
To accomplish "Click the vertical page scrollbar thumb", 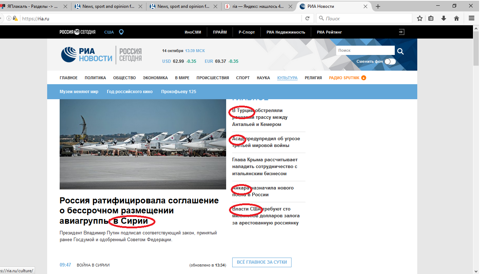I will pyautogui.click(x=476, y=49).
